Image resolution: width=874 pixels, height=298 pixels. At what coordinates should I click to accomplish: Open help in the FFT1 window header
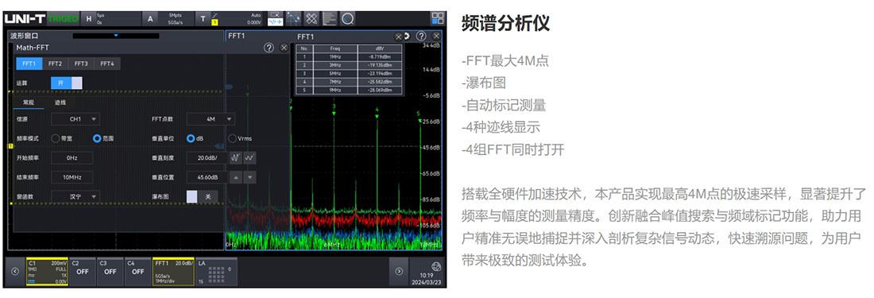421,36
